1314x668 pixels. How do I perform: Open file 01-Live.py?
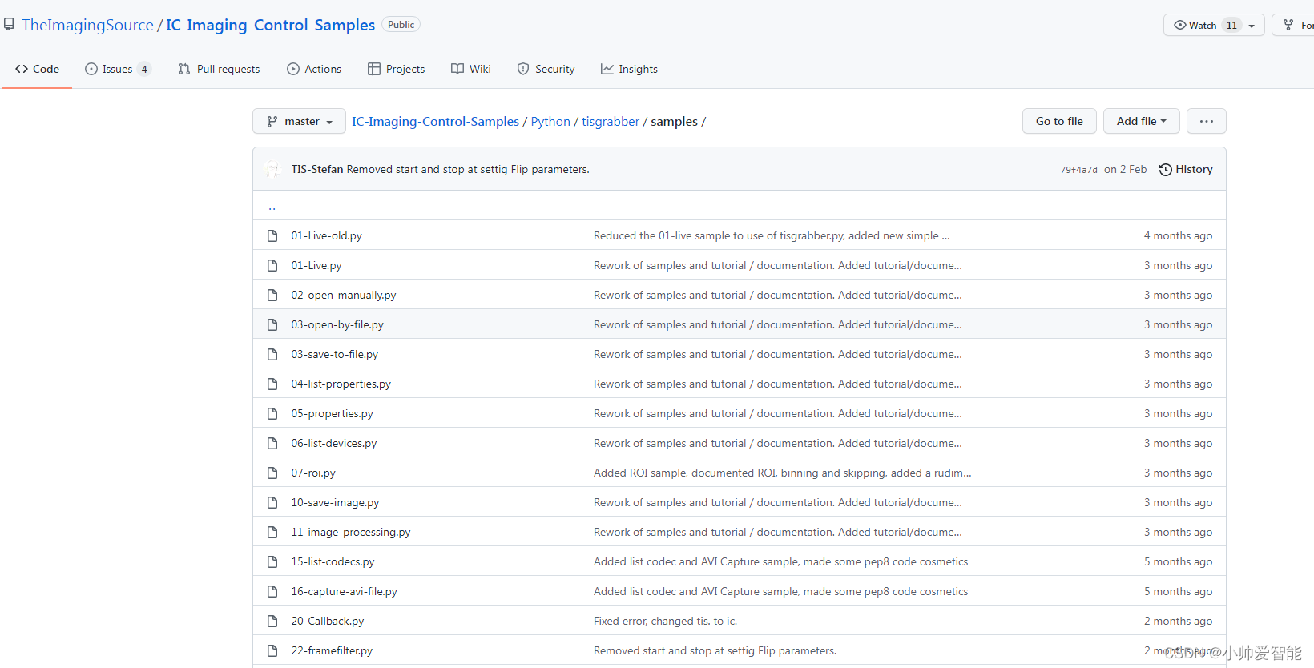click(316, 265)
